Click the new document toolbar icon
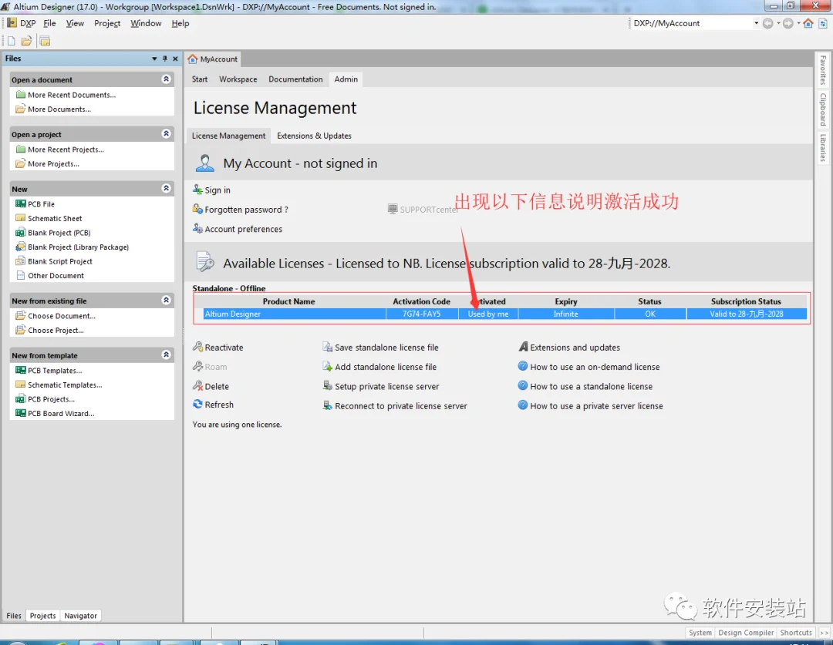 tap(11, 41)
